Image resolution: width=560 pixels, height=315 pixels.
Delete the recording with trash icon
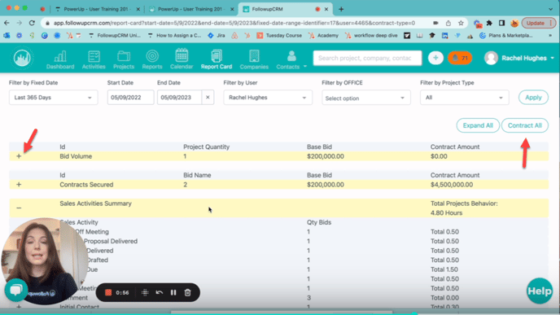(x=187, y=292)
